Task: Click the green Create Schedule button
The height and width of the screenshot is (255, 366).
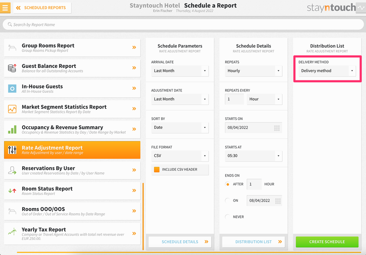Action: pyautogui.click(x=327, y=242)
